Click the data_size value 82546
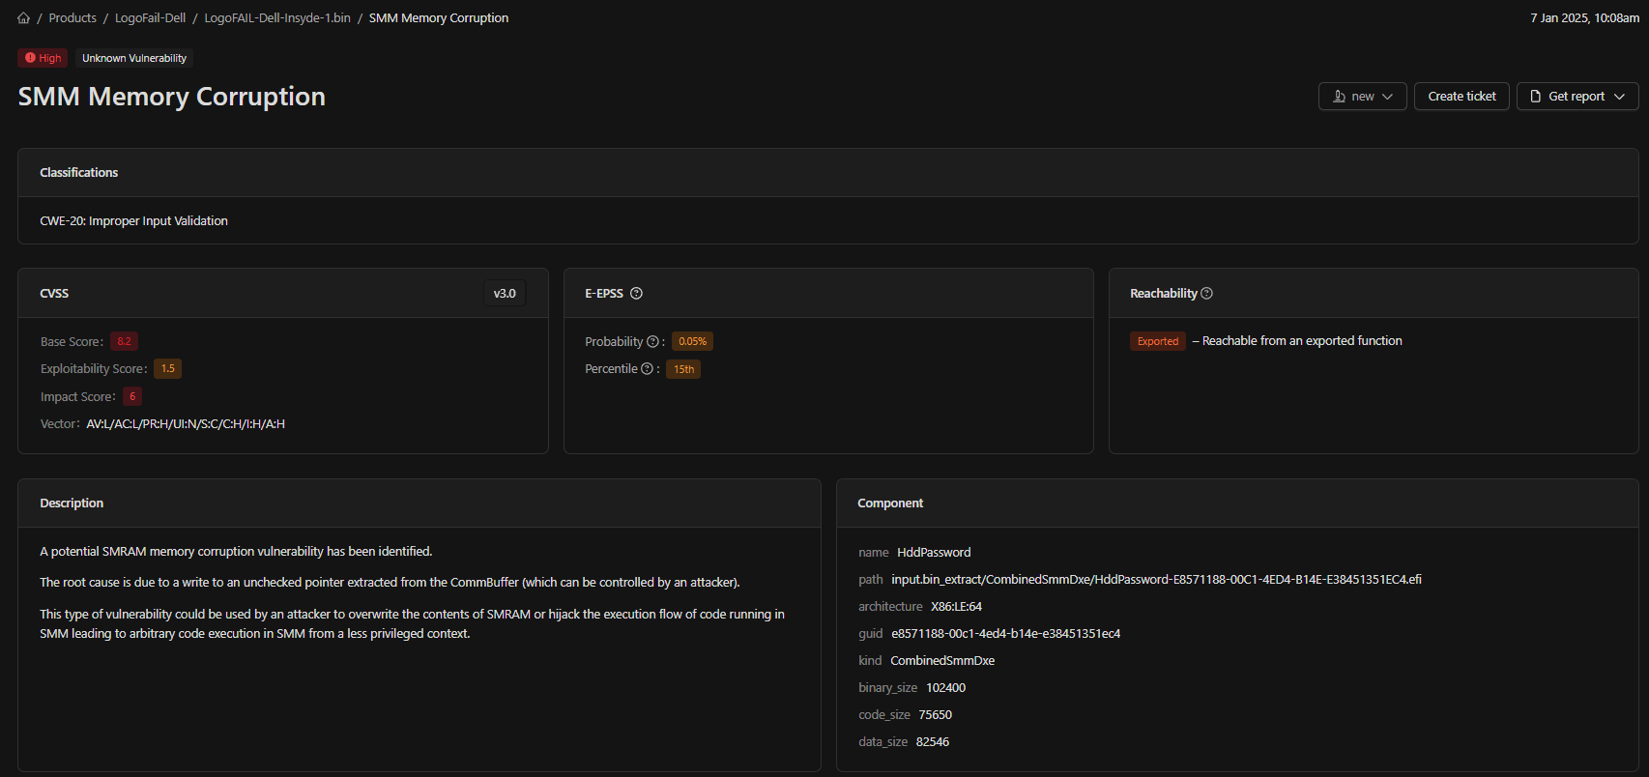1649x777 pixels. [x=933, y=742]
